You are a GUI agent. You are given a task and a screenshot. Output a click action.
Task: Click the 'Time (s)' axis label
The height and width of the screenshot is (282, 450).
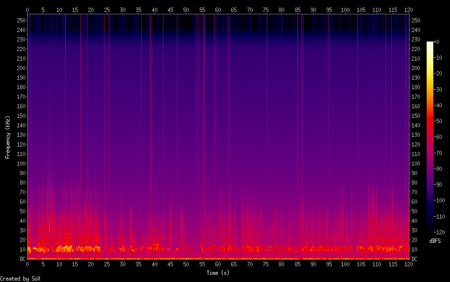218,273
